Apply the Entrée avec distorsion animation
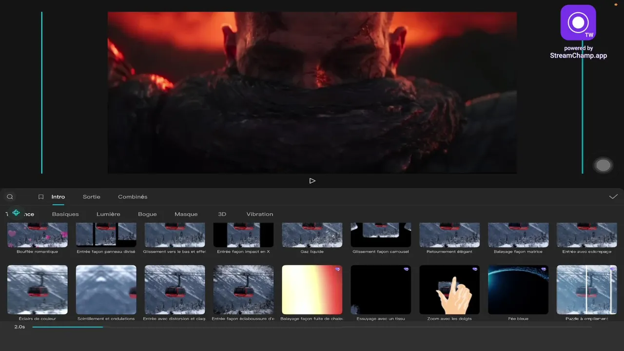624x351 pixels. [x=175, y=290]
